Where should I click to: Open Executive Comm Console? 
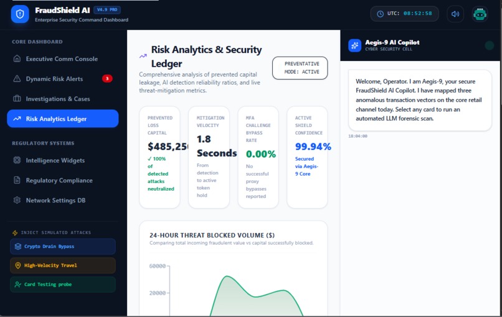(x=63, y=59)
